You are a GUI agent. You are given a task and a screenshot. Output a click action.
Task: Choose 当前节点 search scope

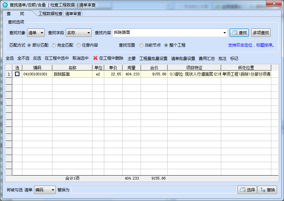tap(141, 45)
